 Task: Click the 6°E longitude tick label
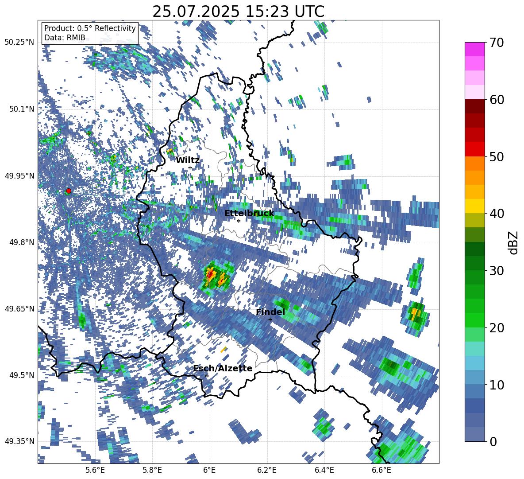click(x=209, y=470)
